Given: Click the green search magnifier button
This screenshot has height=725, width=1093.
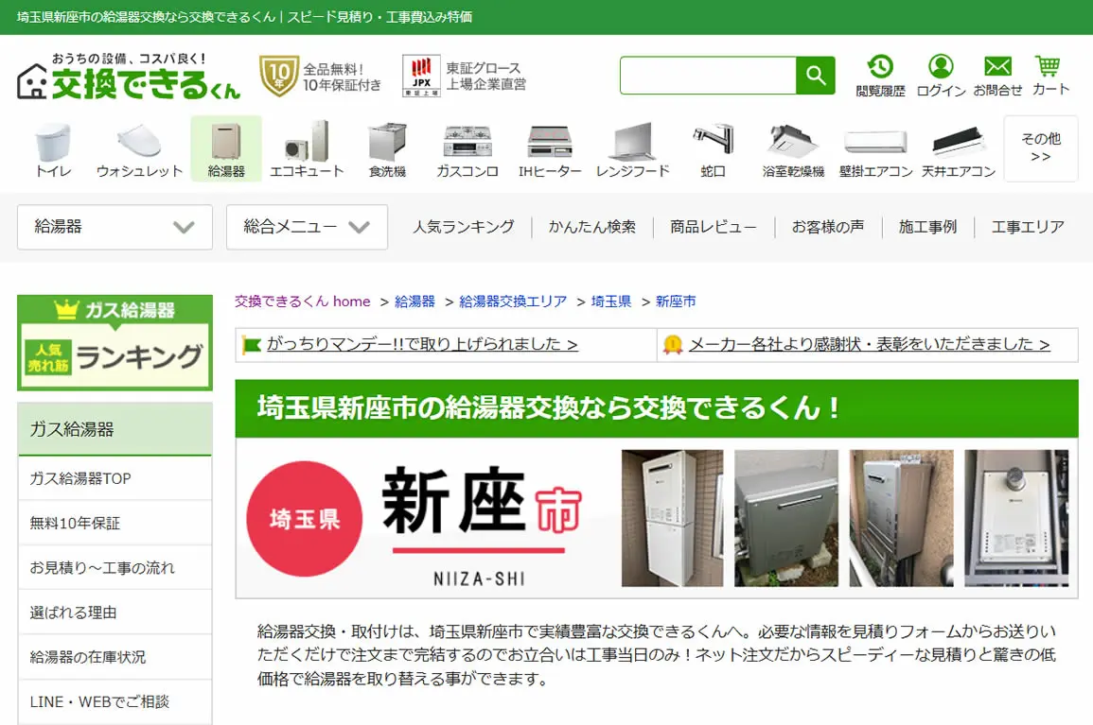Looking at the screenshot, I should tap(816, 76).
